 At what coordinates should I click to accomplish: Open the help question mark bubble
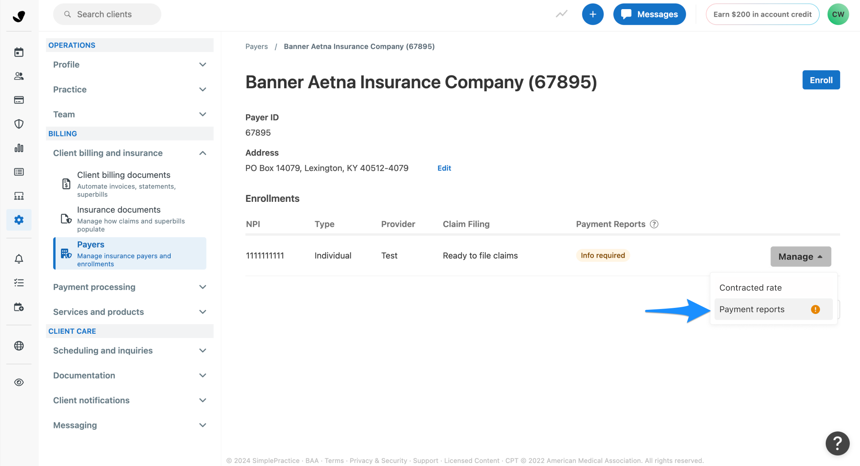tap(837, 443)
